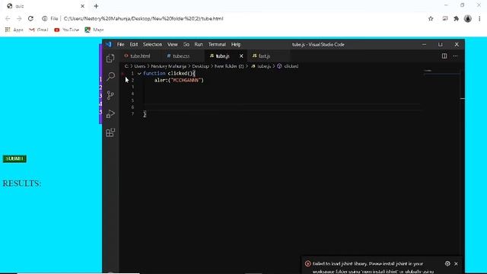Switch to the tube.css tab
Image resolution: width=487 pixels, height=274 pixels.
click(x=181, y=56)
